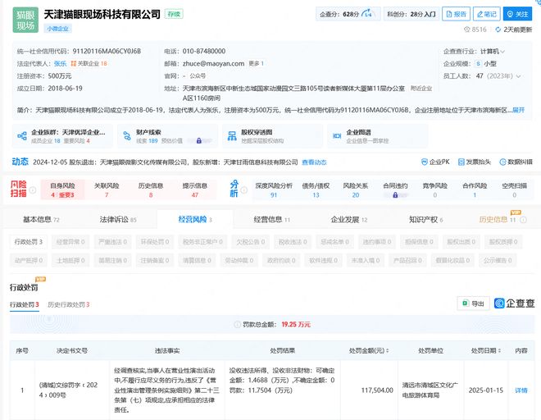Open 风险关系 20
The height and width of the screenshot is (420, 541).
click(x=356, y=190)
